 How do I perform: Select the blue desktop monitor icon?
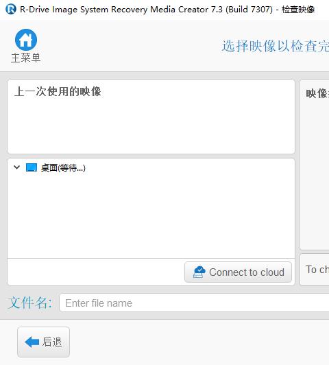(32, 167)
